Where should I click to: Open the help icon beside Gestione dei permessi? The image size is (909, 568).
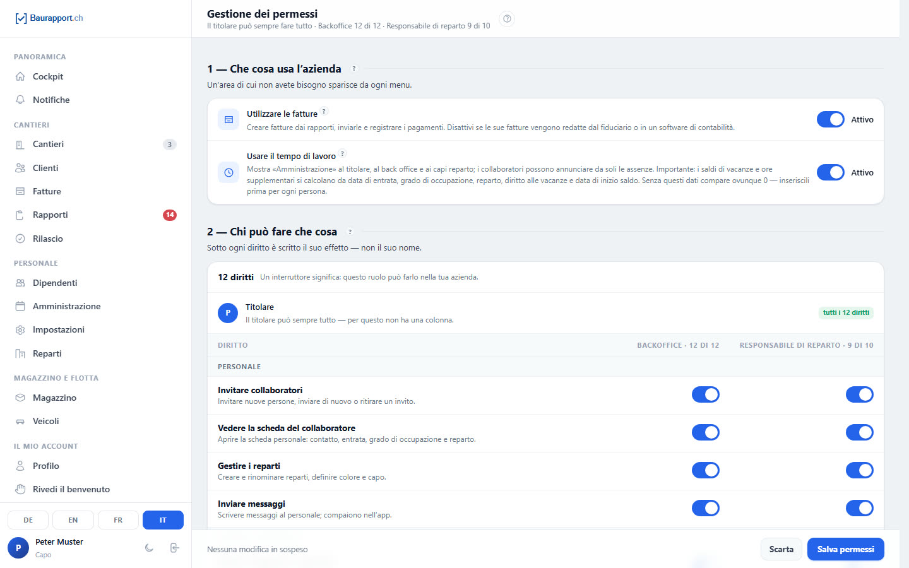507,19
